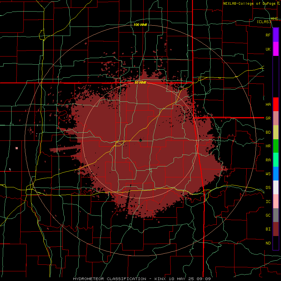
Task: Select the GC gray legend swatch
Action: point(276,215)
